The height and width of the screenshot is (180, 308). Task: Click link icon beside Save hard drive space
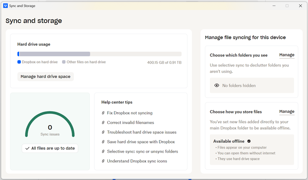pos(103,142)
